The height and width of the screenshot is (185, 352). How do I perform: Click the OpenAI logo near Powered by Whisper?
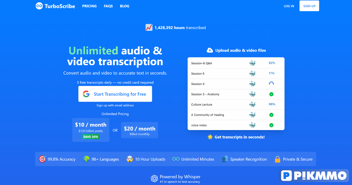click(154, 179)
